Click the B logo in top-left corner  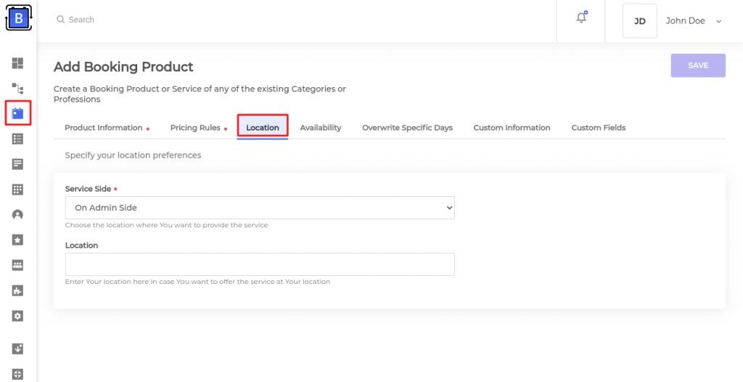click(18, 18)
